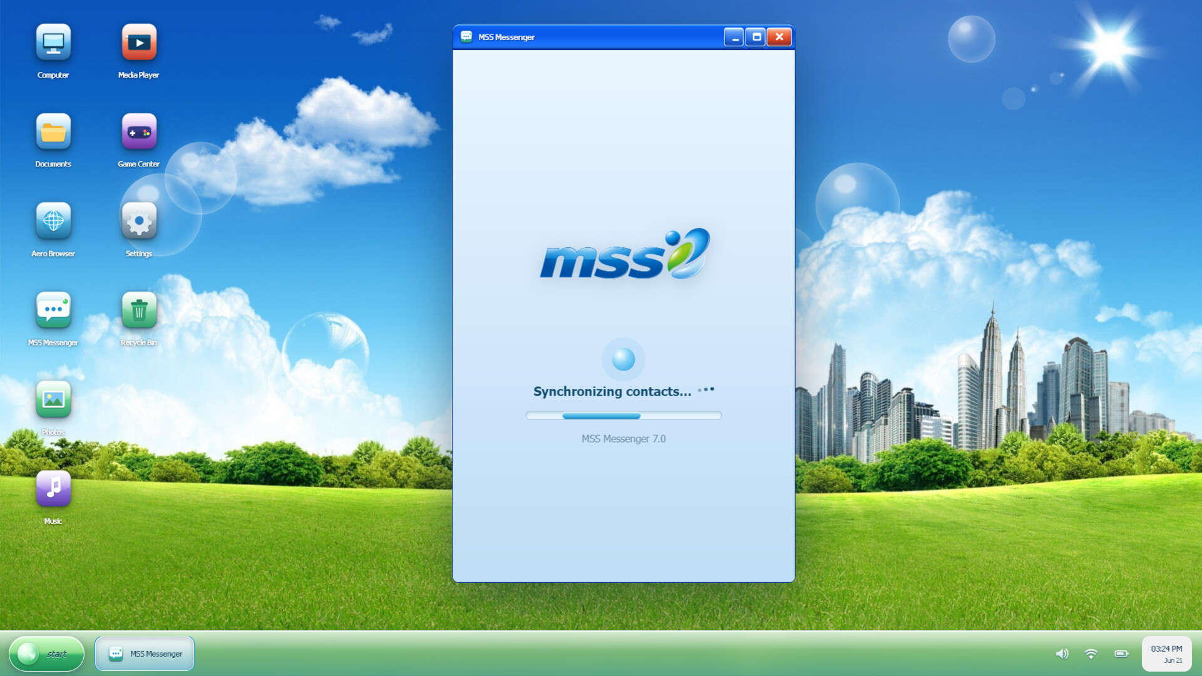Maximize the MSS Messenger window
The image size is (1202, 676).
tap(756, 37)
